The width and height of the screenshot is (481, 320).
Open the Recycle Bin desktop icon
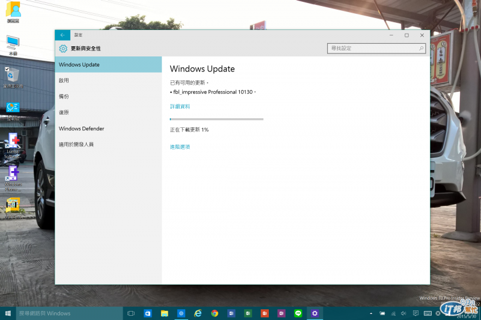click(x=13, y=78)
